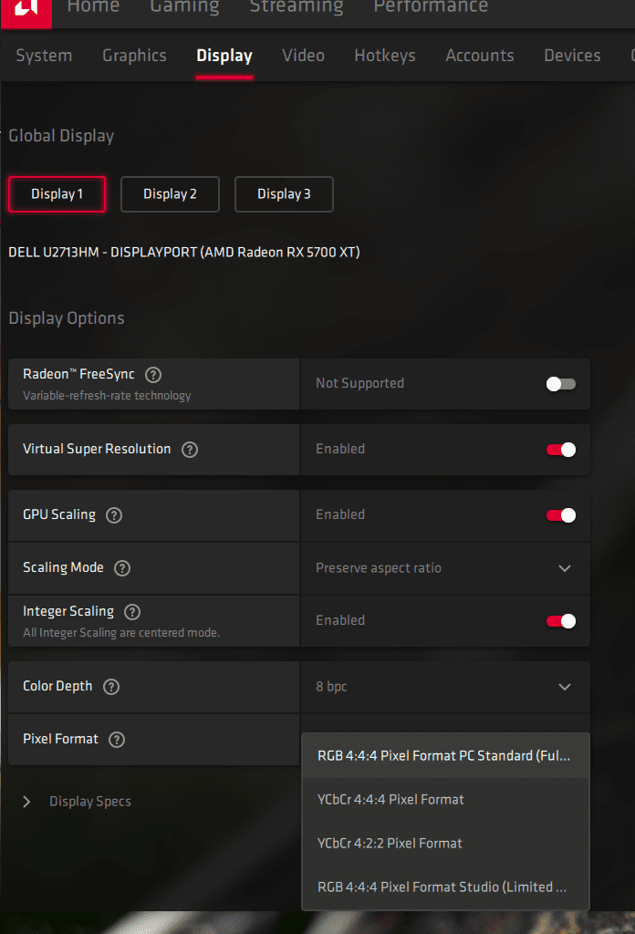Show GPU Scaling help tooltip icon
The width and height of the screenshot is (635, 934).
[114, 514]
